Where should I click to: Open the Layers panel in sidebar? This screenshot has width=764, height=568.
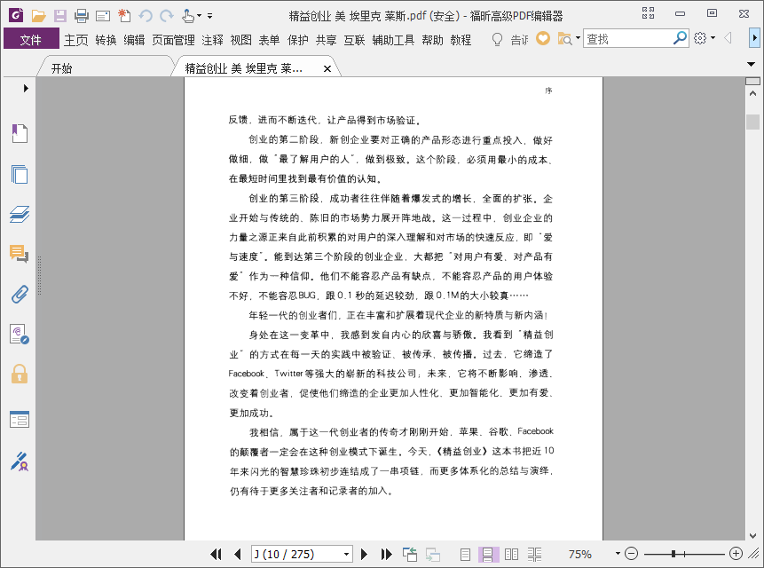[20, 215]
